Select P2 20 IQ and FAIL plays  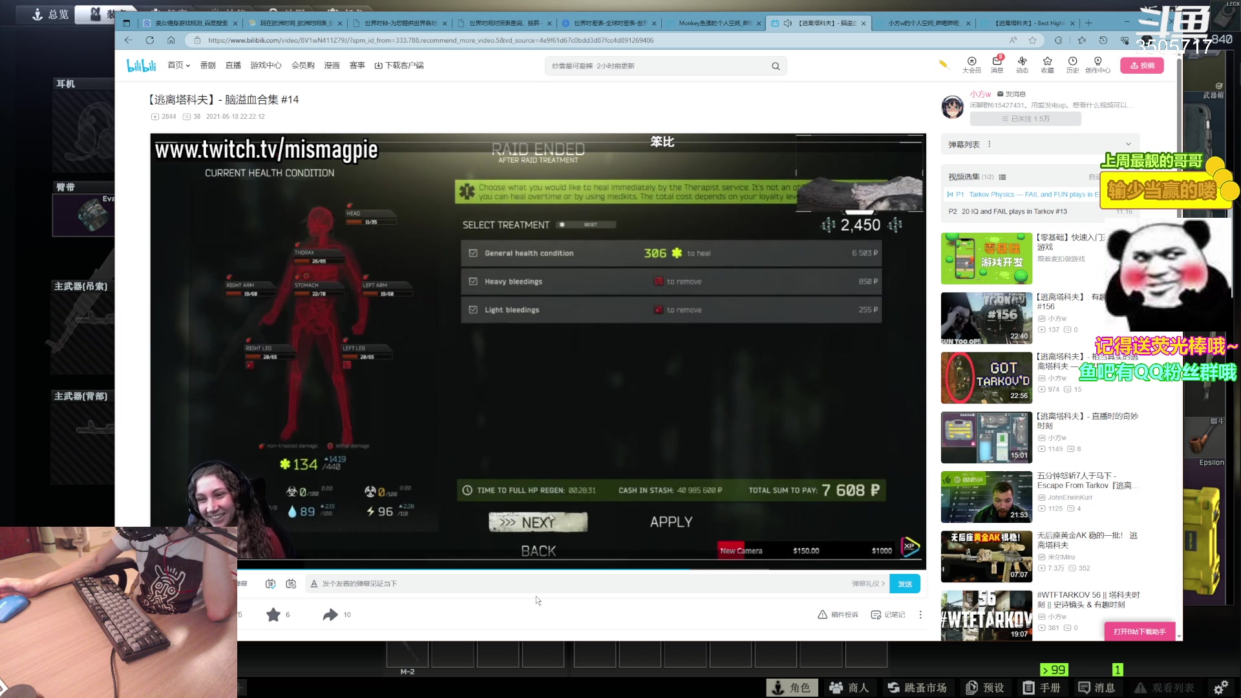1039,211
